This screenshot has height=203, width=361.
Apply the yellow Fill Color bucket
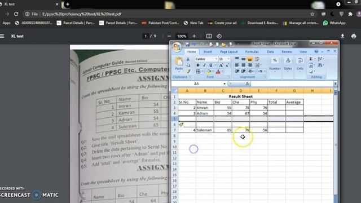click(209, 72)
